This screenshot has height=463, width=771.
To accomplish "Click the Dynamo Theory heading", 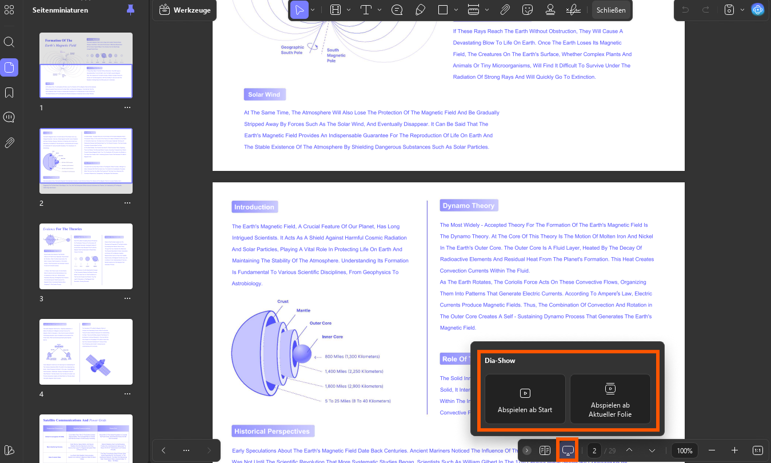I will [468, 205].
